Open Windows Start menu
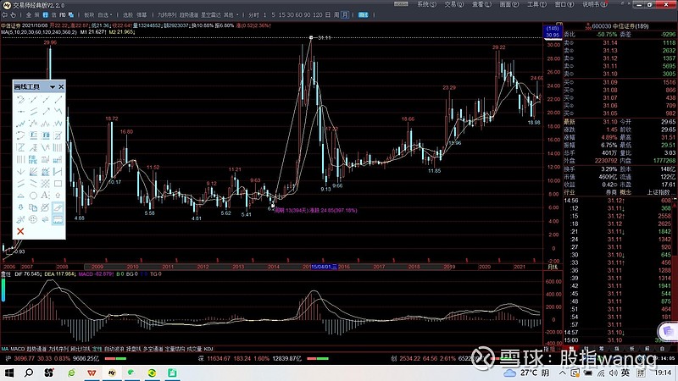Screen dimensions: 678x381 [9, 373]
